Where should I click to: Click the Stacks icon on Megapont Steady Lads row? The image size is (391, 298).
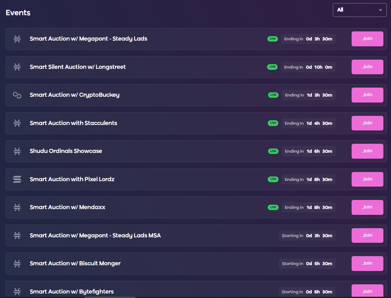(x=17, y=38)
